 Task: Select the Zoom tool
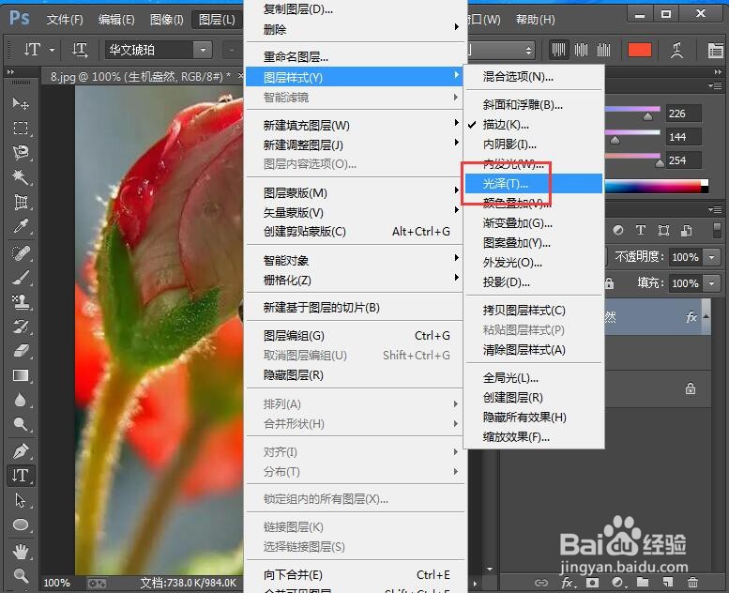click(x=20, y=576)
